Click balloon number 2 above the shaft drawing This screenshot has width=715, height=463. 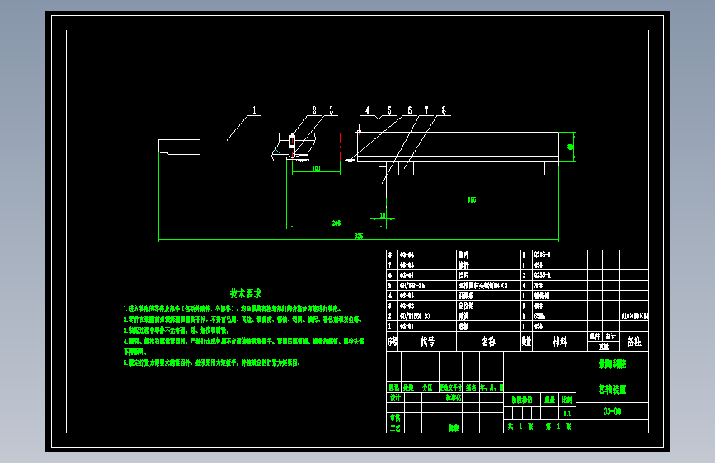point(314,110)
